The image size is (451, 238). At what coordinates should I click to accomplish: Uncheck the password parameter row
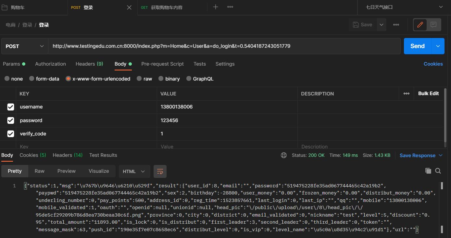coord(11,120)
